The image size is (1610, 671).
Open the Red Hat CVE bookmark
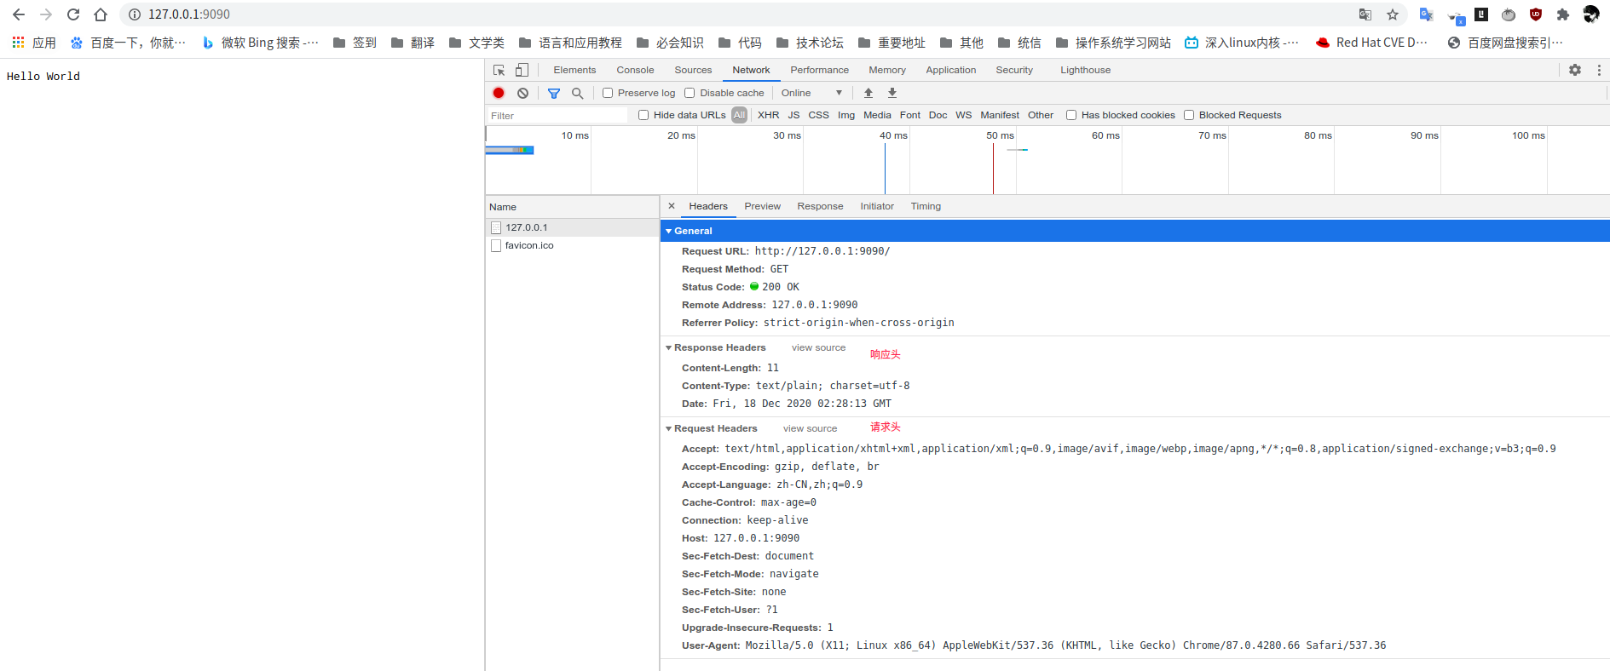pos(1371,43)
